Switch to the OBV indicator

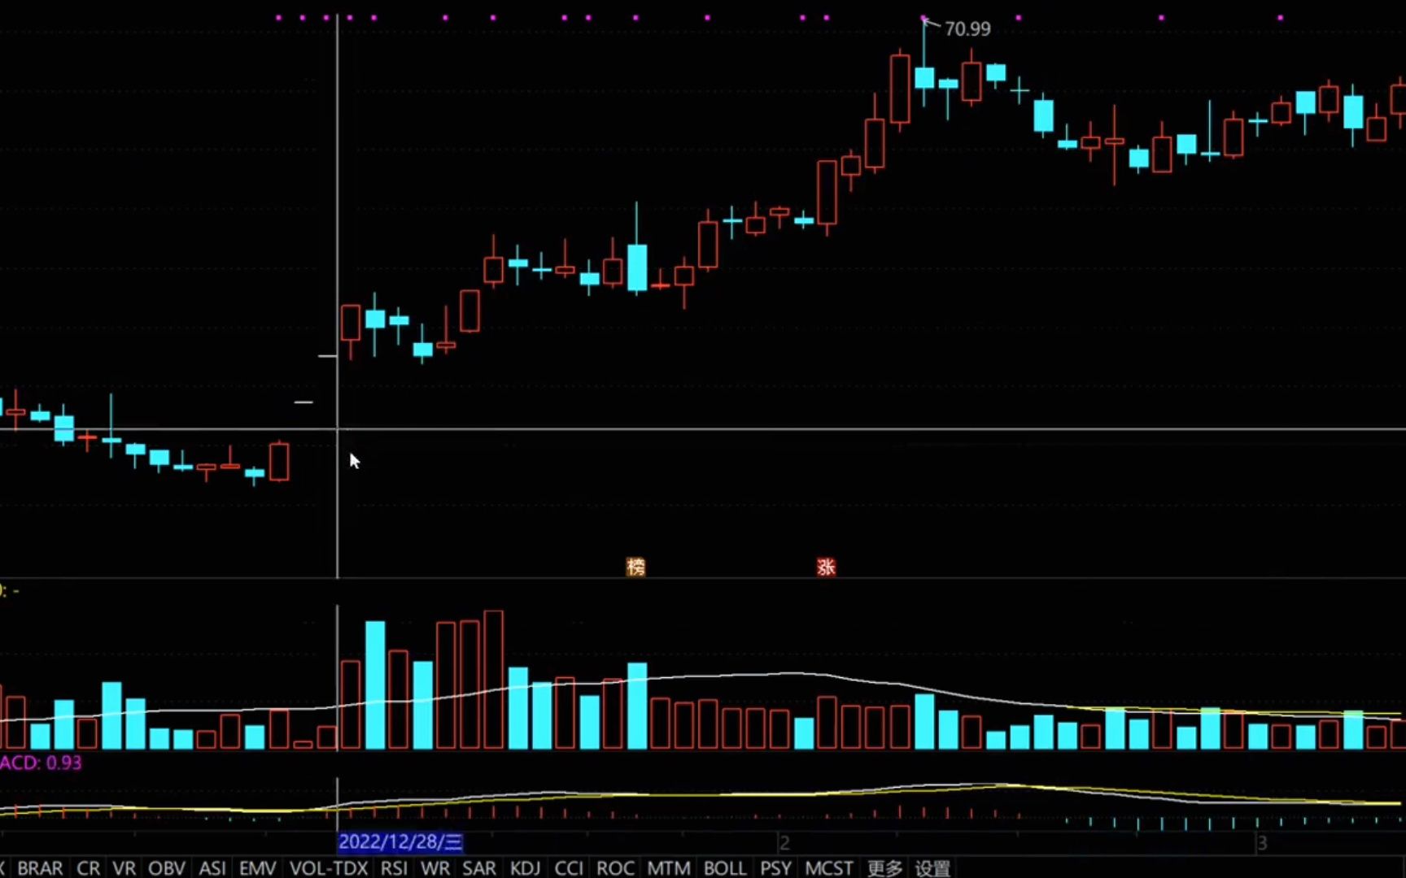pyautogui.click(x=166, y=868)
